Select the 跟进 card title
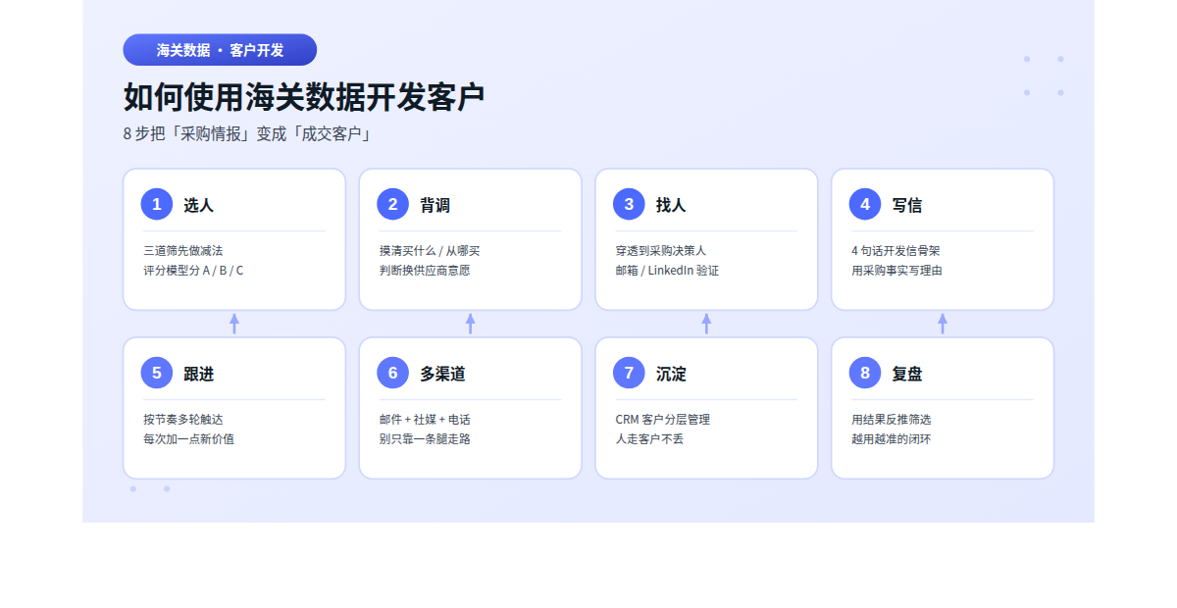Screen dimensions: 1177x608 click(x=198, y=374)
